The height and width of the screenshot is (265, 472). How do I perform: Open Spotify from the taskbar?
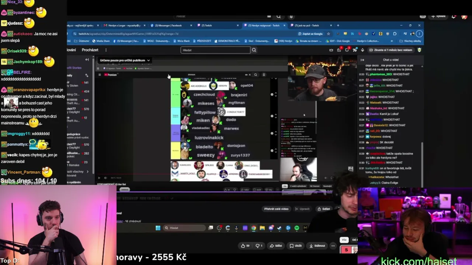[x=297, y=228]
